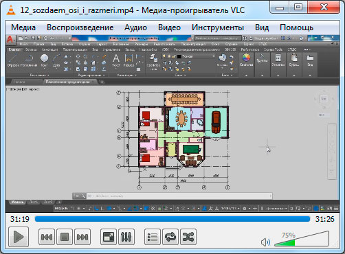Viewport: 345px width, 254px height.
Task: Toggle loop repeat mode
Action: point(170,237)
